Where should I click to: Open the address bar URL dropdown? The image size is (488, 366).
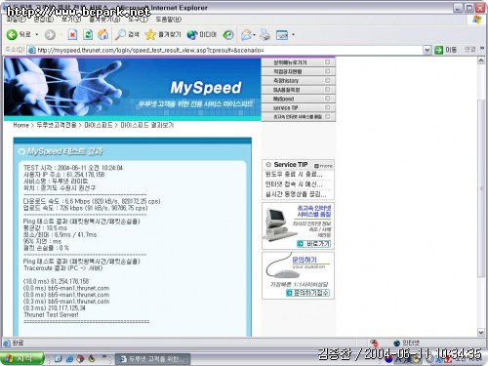tap(427, 50)
